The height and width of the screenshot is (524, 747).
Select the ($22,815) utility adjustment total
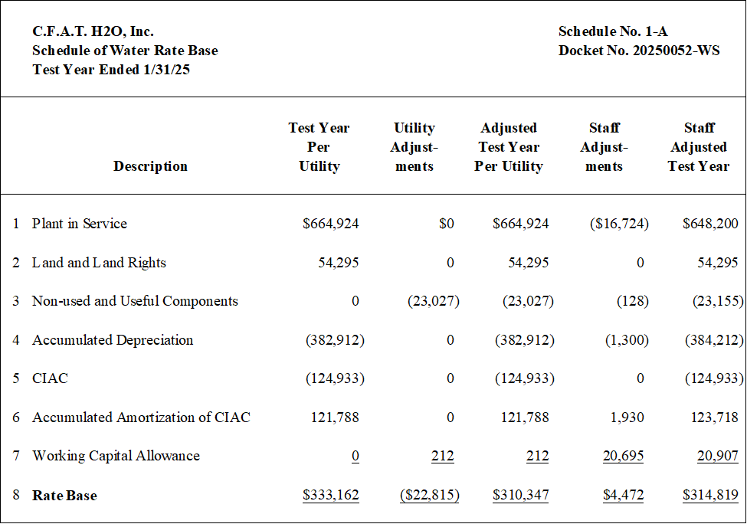(430, 495)
